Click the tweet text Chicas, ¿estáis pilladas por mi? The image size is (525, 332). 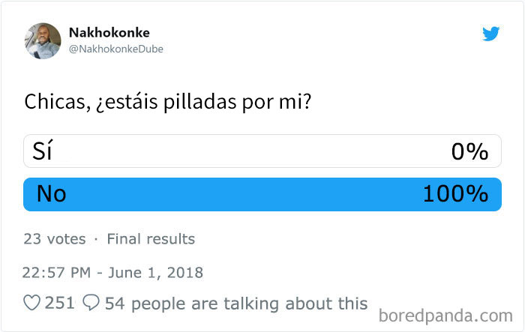[168, 101]
